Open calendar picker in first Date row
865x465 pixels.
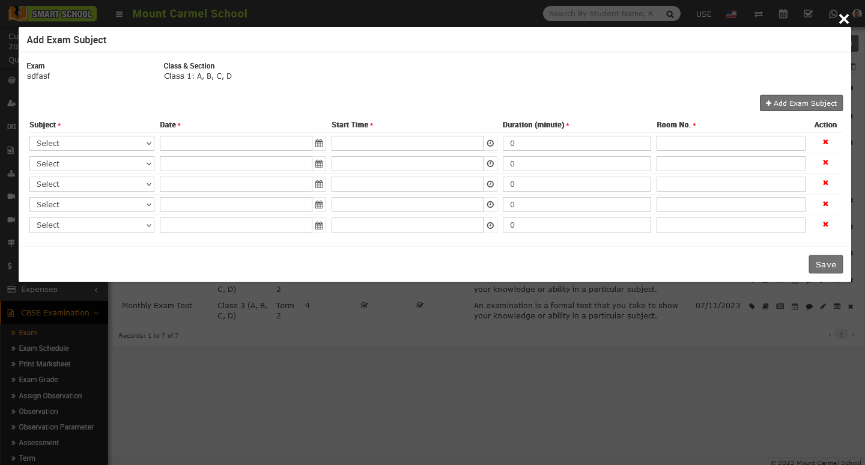[x=319, y=144]
